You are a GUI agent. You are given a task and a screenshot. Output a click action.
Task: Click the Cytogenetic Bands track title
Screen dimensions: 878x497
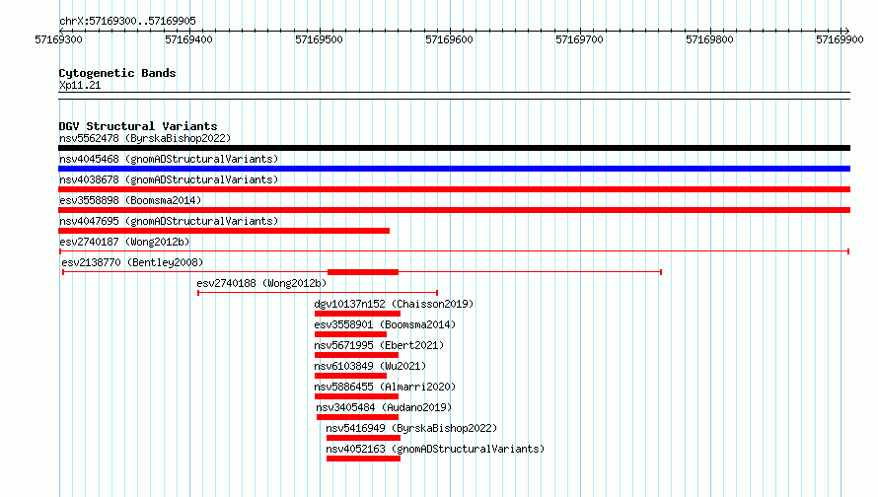click(x=117, y=73)
